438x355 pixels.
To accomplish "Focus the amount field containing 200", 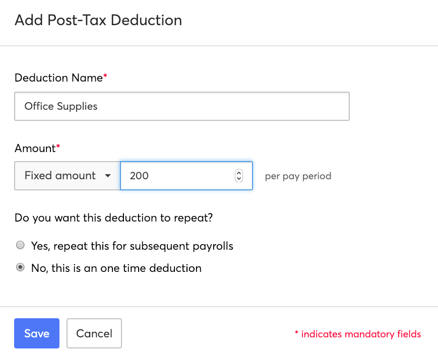I will click(x=176, y=176).
